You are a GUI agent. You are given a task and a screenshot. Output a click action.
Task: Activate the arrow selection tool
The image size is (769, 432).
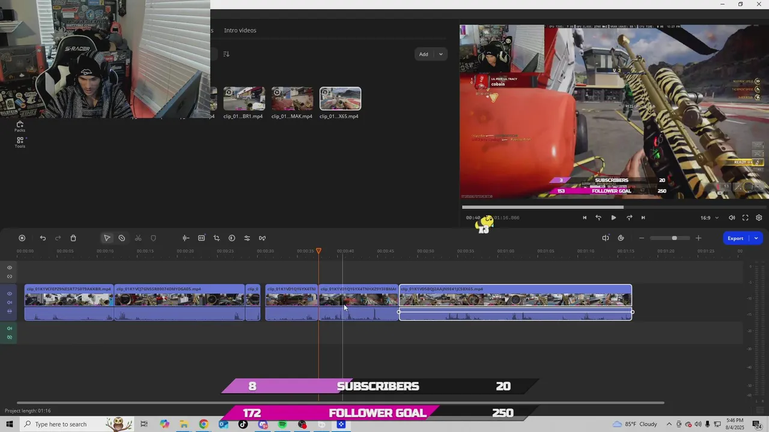click(107, 238)
